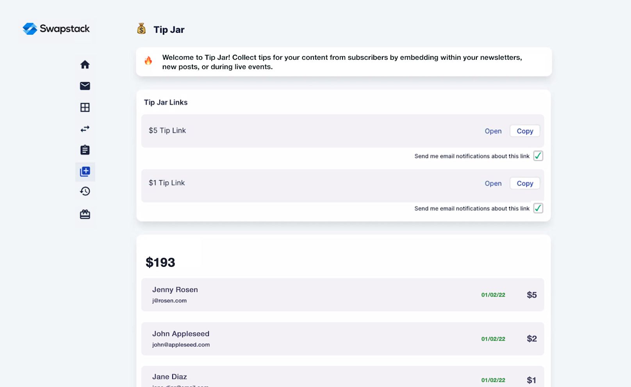The image size is (631, 387).
Task: Copy the $5 Tip Link
Action: click(x=524, y=131)
